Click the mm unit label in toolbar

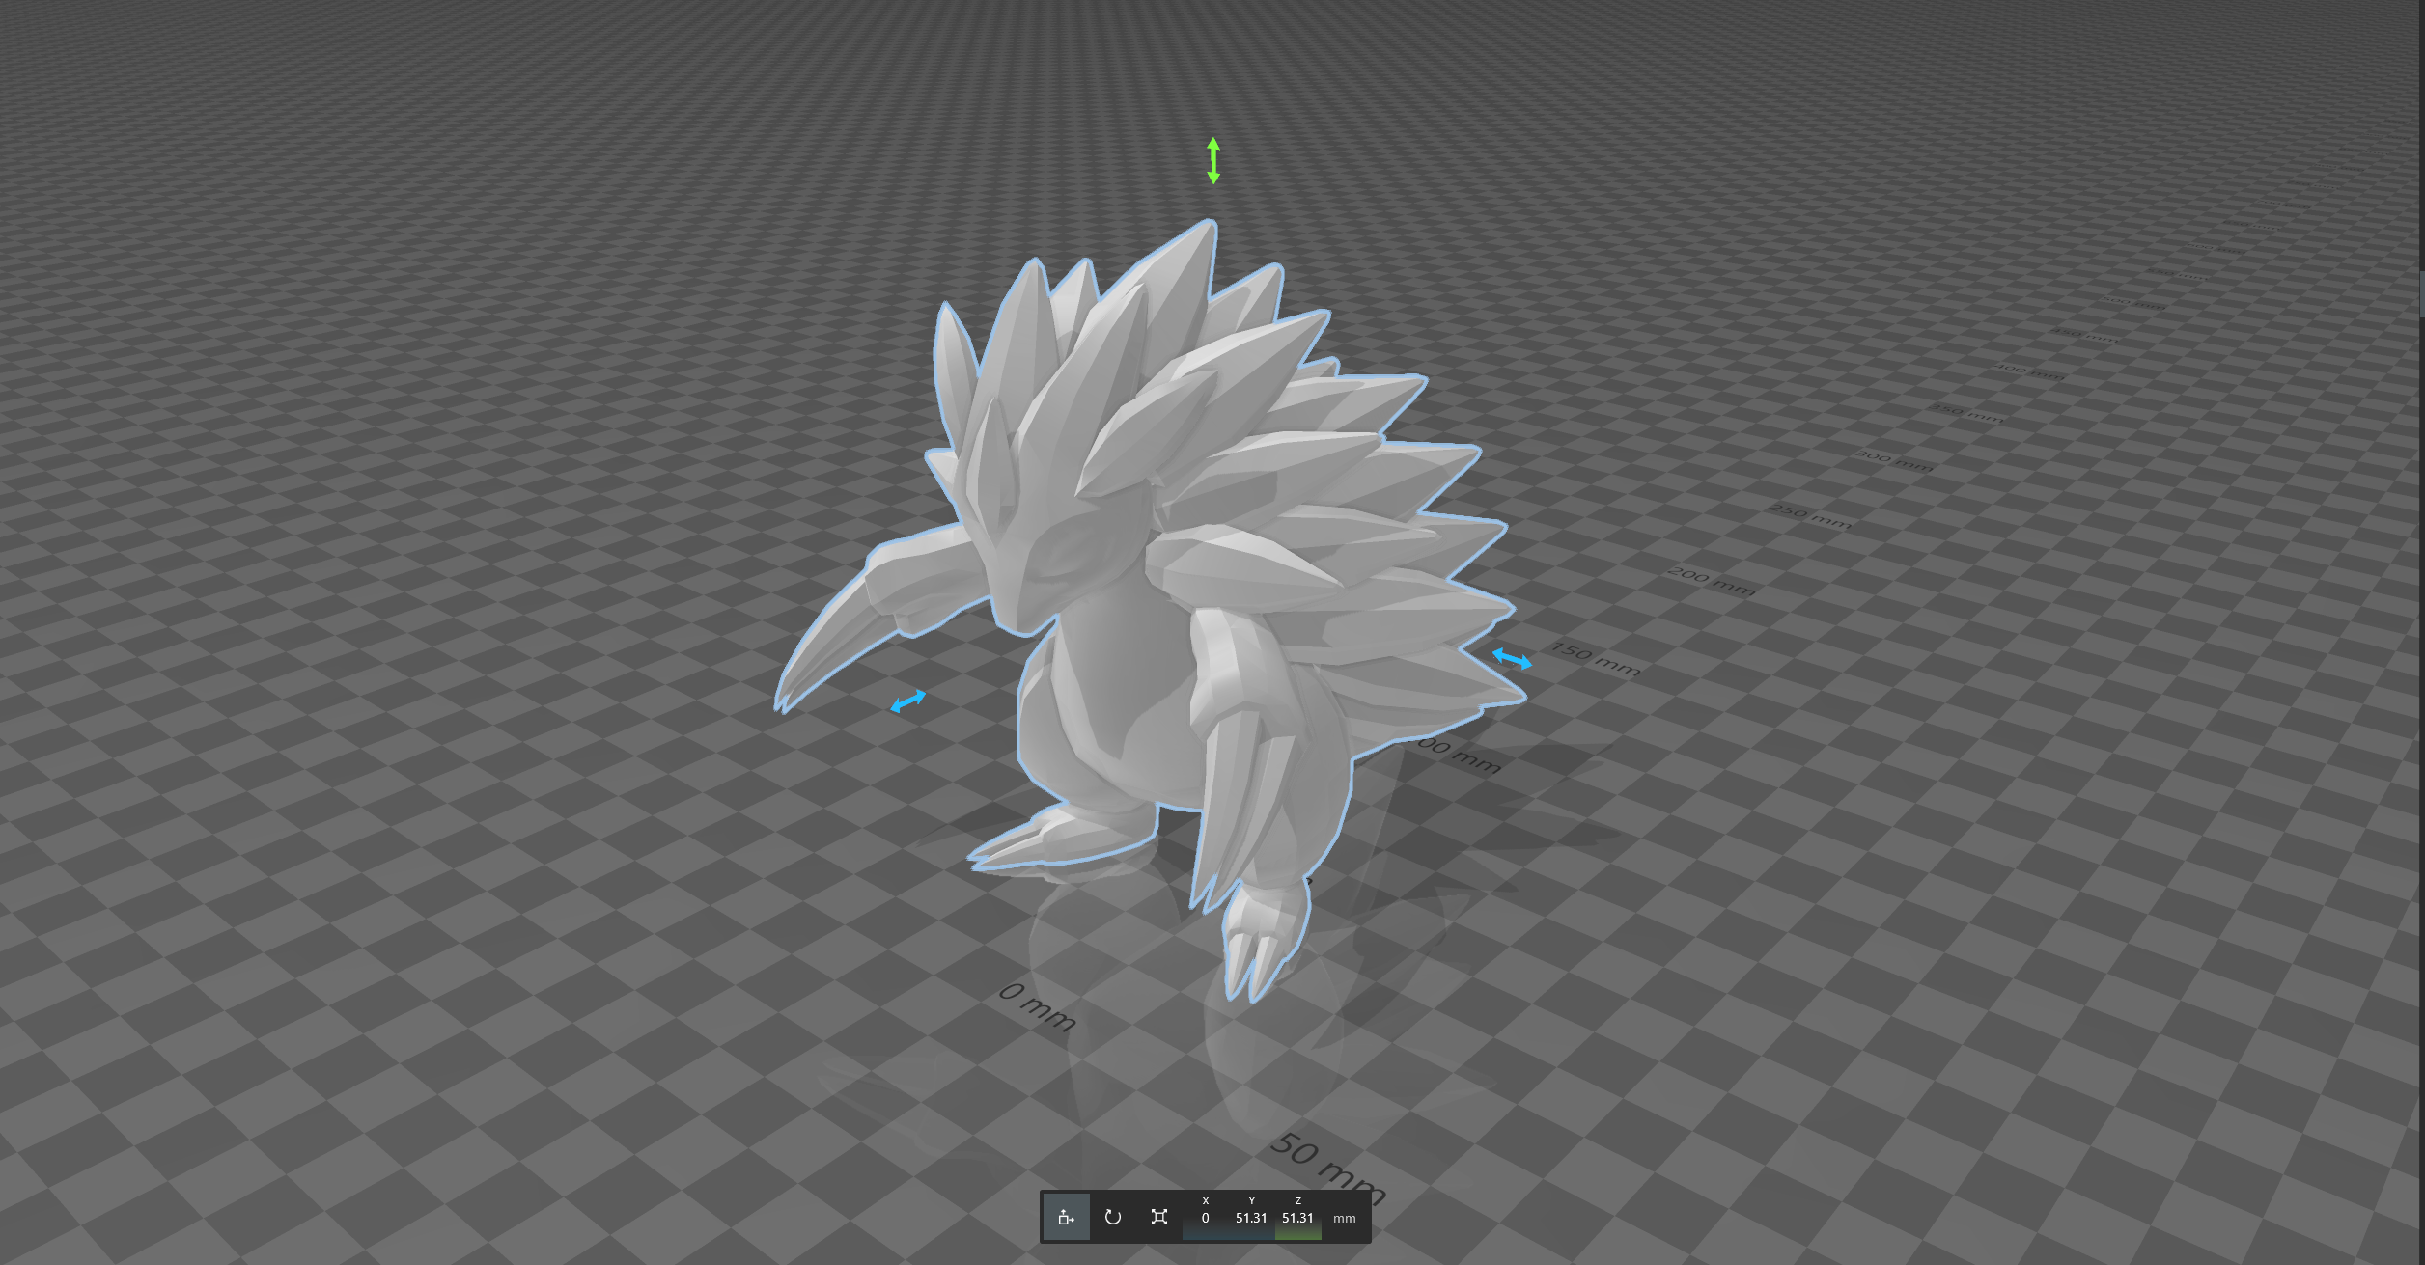point(1344,1219)
